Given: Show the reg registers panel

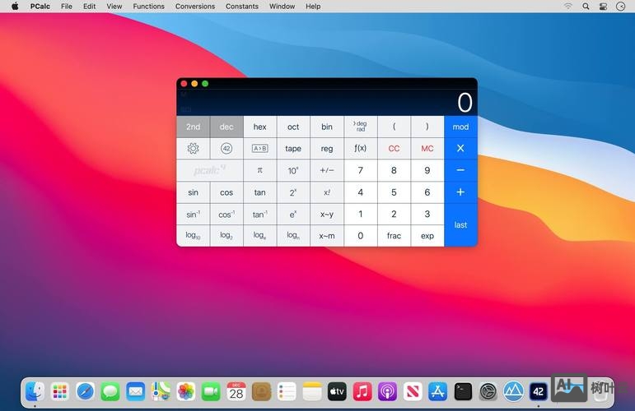Looking at the screenshot, I should click(327, 148).
